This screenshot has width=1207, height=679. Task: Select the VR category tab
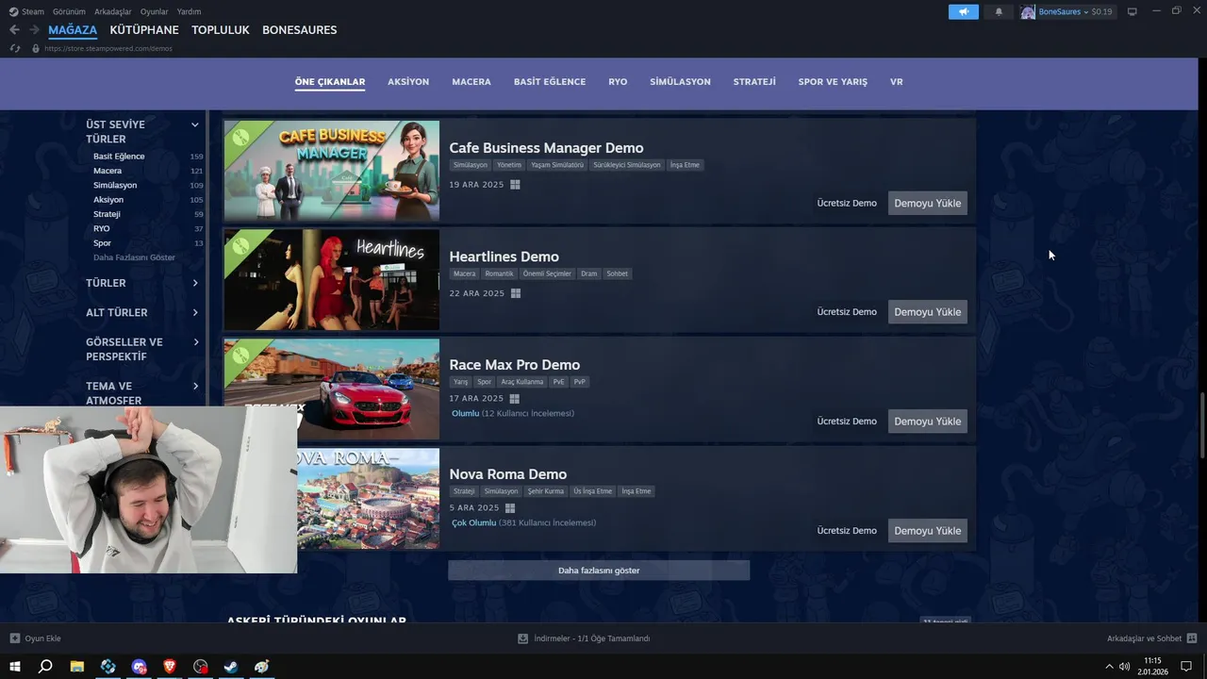tap(897, 82)
